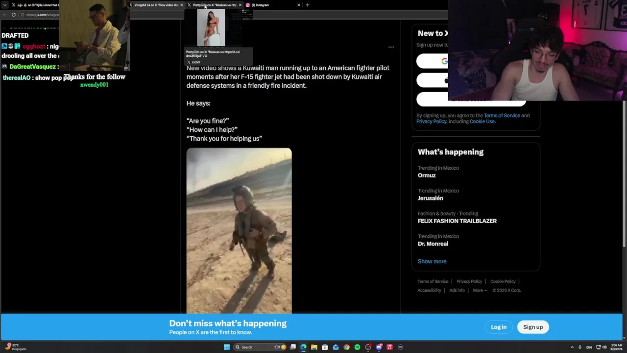The width and height of the screenshot is (627, 353).
Task: Open File Explorer from the taskbar
Action: pyautogui.click(x=314, y=347)
